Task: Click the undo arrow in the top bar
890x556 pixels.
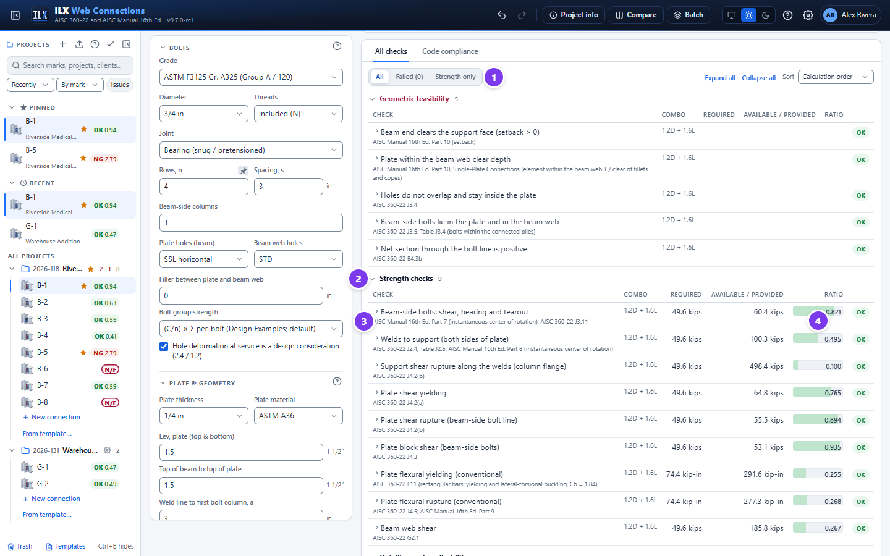Action: click(x=502, y=15)
